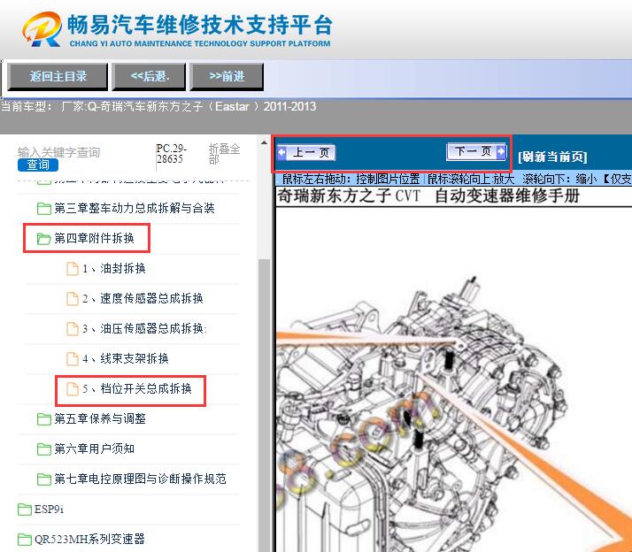The height and width of the screenshot is (552, 632).
Task: Click the 查询 search button
Action: tap(38, 165)
